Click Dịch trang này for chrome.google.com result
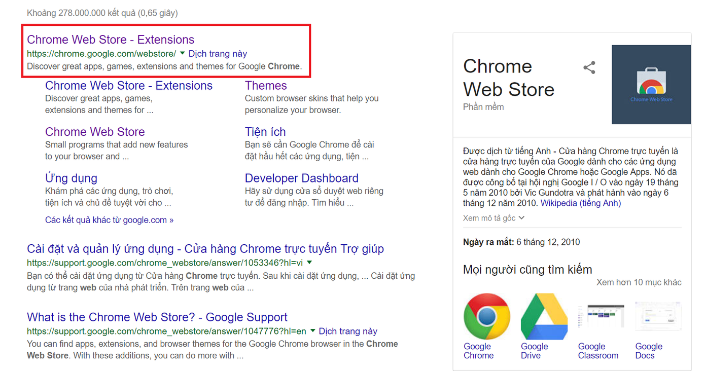This screenshot has height=371, width=705. click(x=218, y=53)
